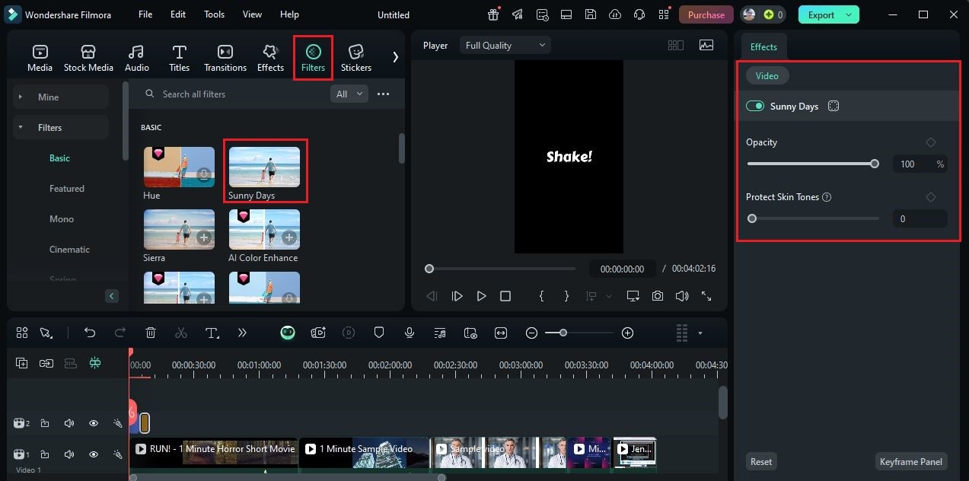The image size is (969, 481).
Task: Zoom out timeline with minus icon
Action: [x=532, y=333]
